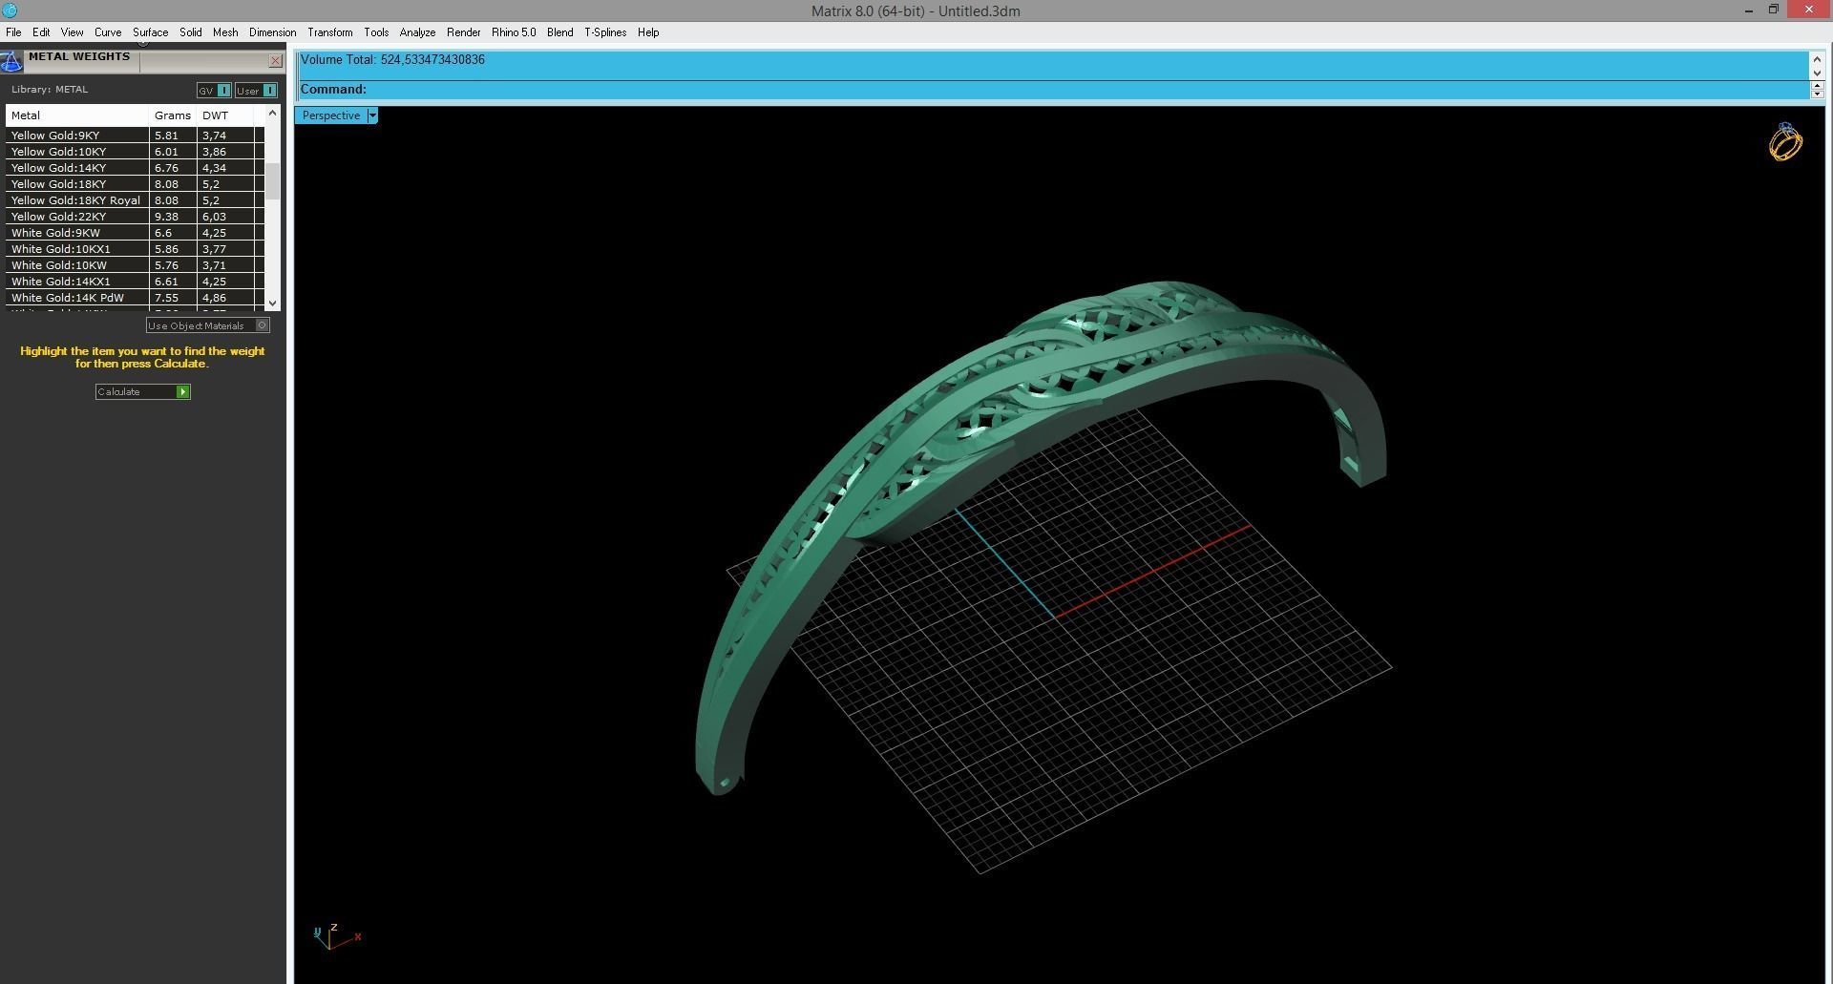Select the White Gold:14KX1 row
This screenshot has height=984, width=1833.
135,282
